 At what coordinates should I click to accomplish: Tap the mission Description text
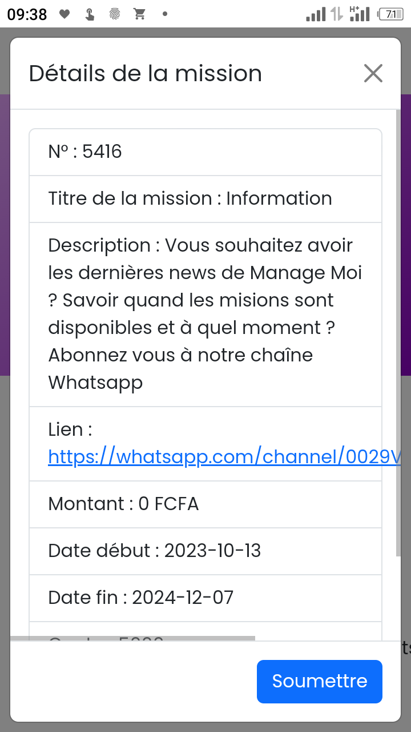pyautogui.click(x=205, y=314)
